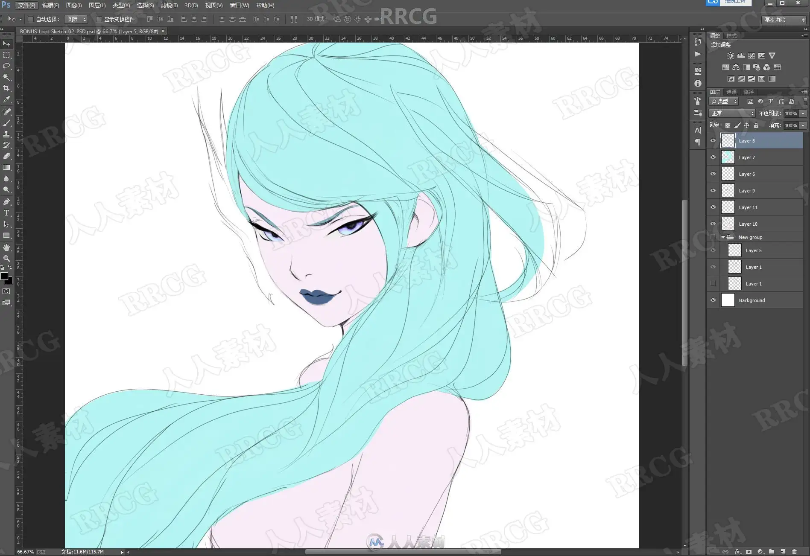Screen dimensions: 810x556
Task: Open the 不透明度 opacity slider arrow
Action: tap(803, 114)
